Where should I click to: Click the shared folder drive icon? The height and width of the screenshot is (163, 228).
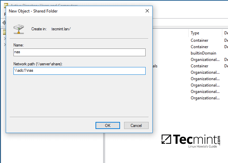[x=19, y=29]
